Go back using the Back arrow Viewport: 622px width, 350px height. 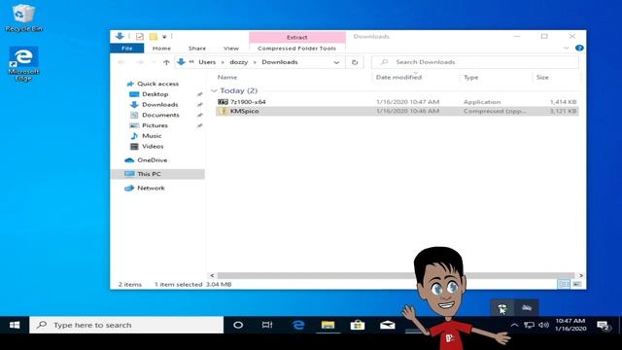click(121, 62)
